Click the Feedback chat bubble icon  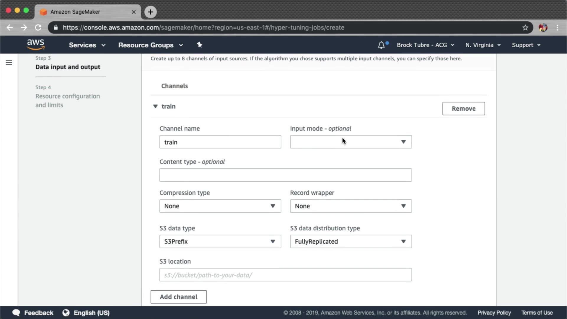click(x=16, y=313)
